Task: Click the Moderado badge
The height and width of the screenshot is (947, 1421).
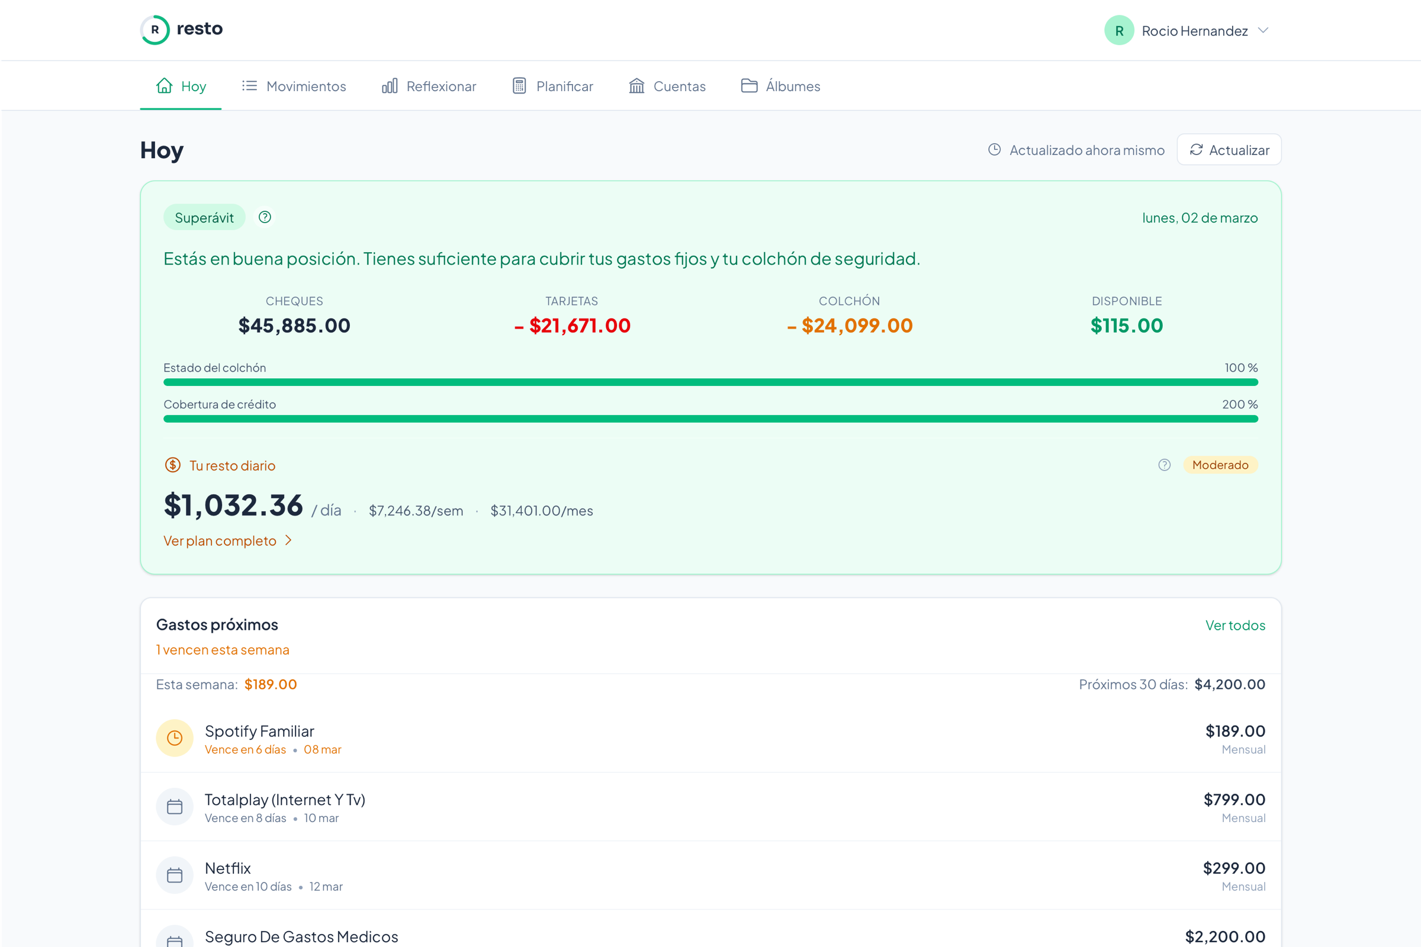Action: (x=1220, y=465)
